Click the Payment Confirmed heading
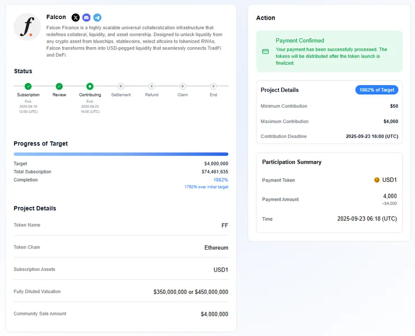The width and height of the screenshot is (415, 336). coord(299,41)
